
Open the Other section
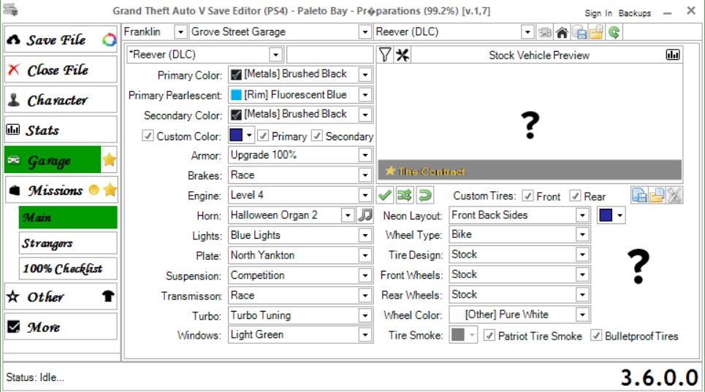click(x=61, y=296)
